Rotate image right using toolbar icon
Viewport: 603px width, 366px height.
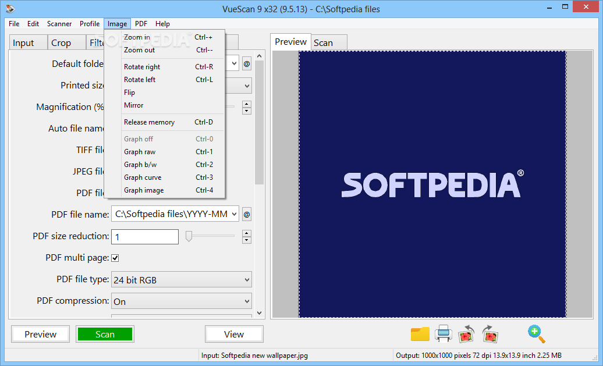coord(490,334)
